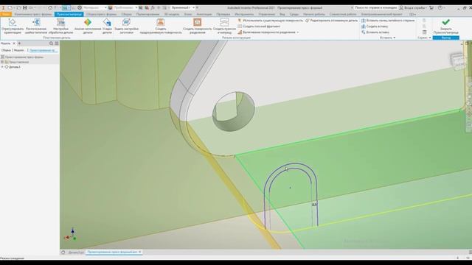Image resolution: width=472 pixels, height=265 pixels.
Task: Switch to Сборка пресс-формы ribbon tab
Action: 102,14
